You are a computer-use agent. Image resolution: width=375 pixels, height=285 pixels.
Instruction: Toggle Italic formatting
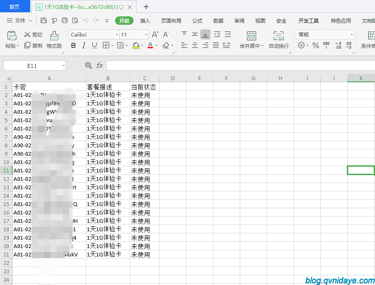pyautogui.click(x=84, y=45)
